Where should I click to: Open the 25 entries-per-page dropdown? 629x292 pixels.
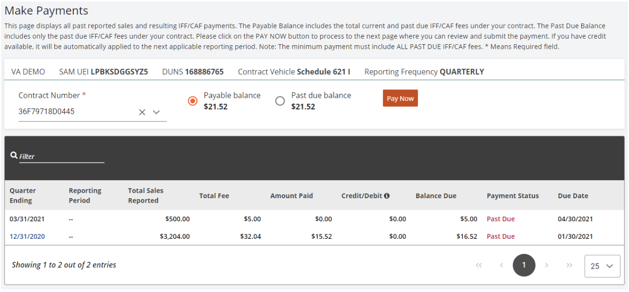(602, 266)
